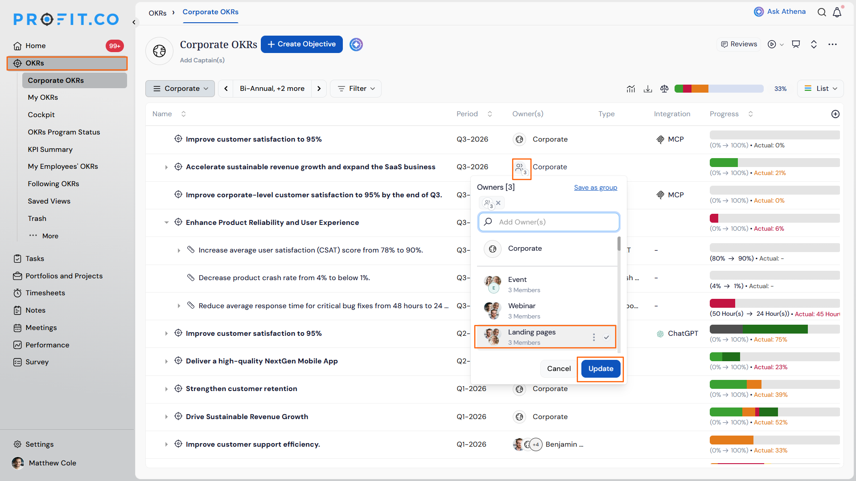
Task: Toggle Landing pages owner checkmark
Action: point(606,337)
